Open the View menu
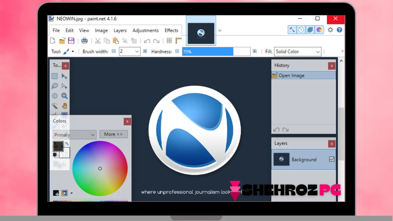The width and height of the screenshot is (393, 221). pyautogui.click(x=84, y=30)
